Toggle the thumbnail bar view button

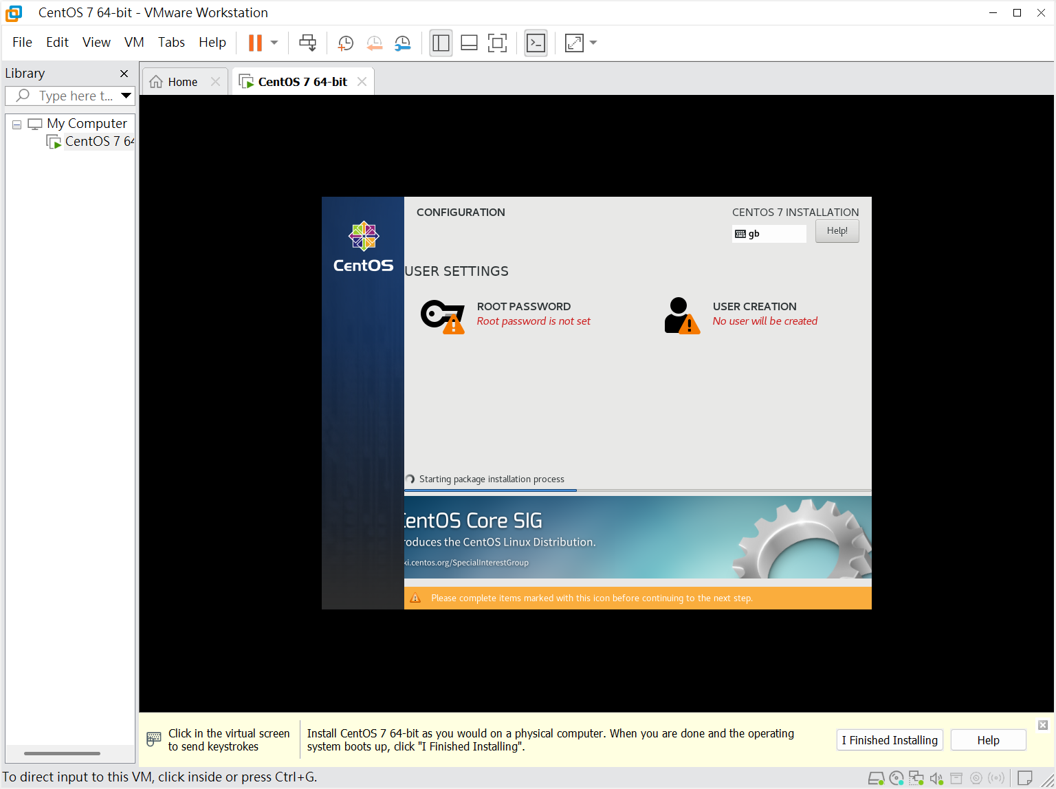pos(469,43)
